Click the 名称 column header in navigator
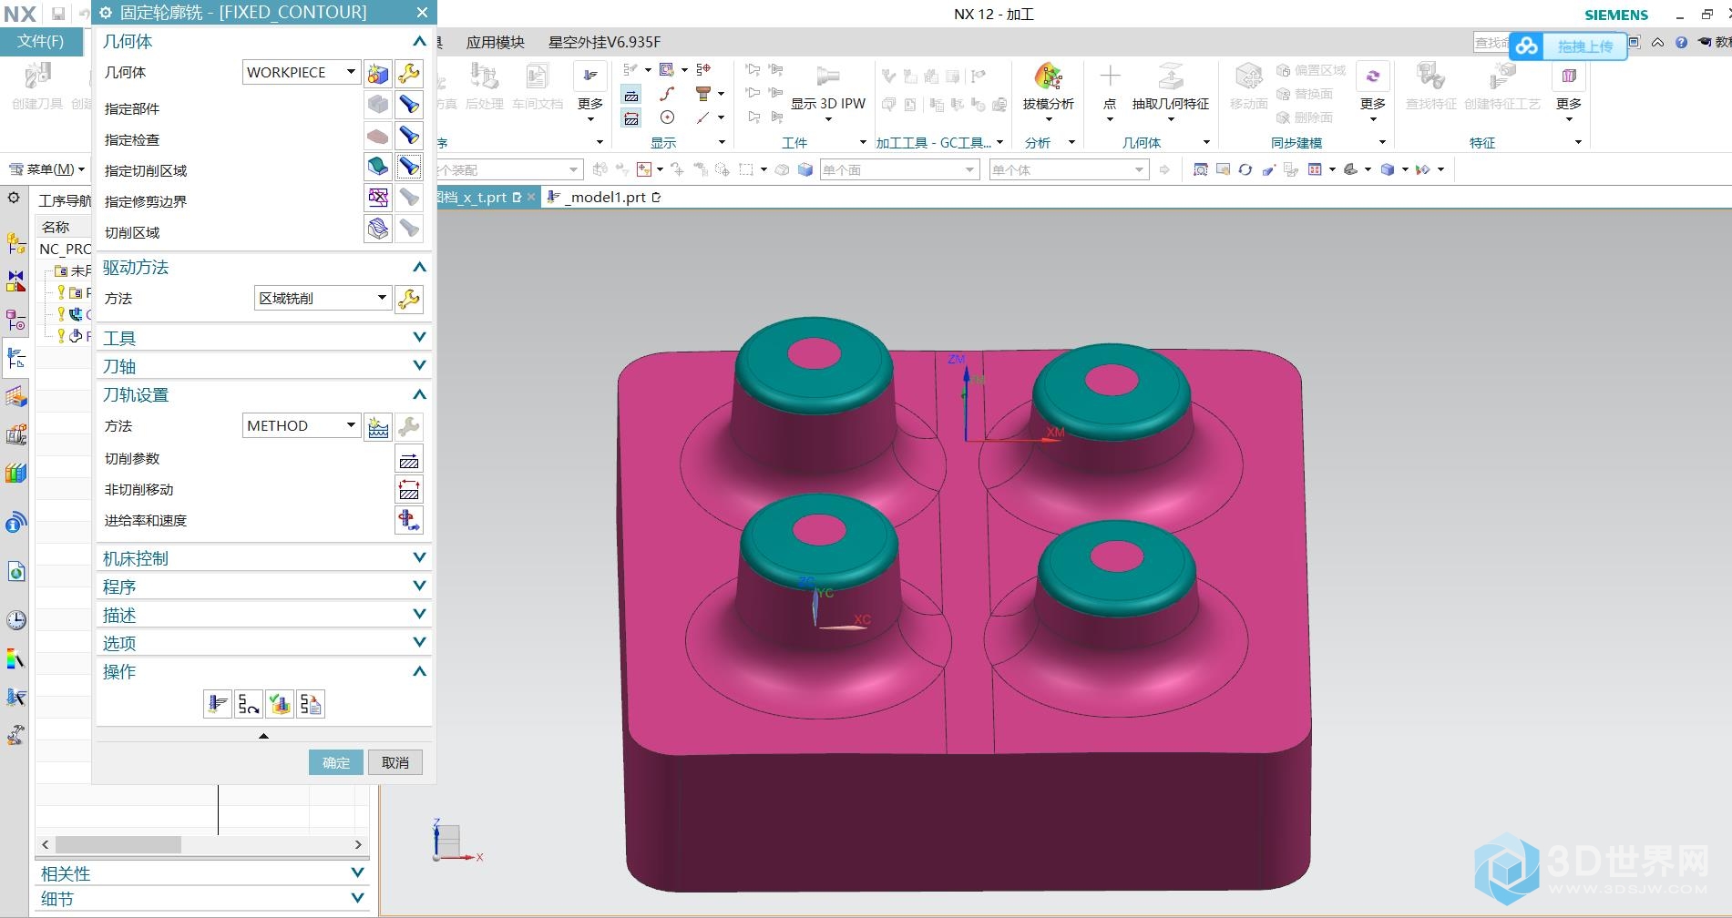 pyautogui.click(x=64, y=227)
